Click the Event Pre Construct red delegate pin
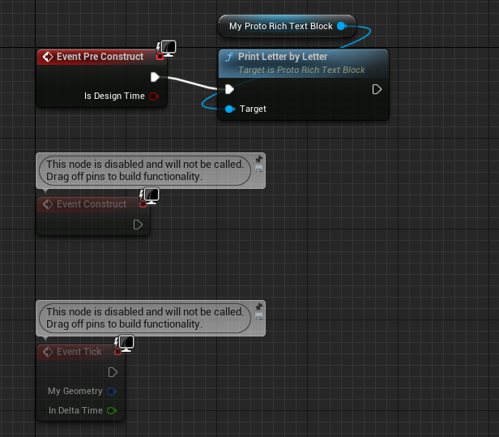 coord(160,57)
